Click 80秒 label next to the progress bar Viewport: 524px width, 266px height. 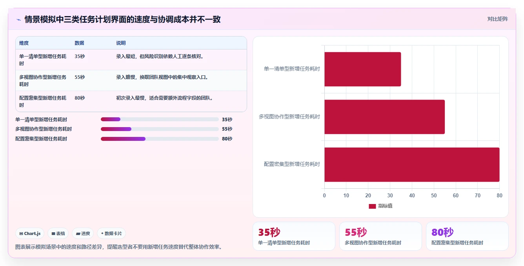pyautogui.click(x=227, y=139)
